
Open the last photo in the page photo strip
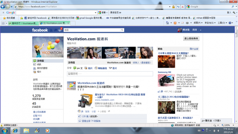tap(145, 52)
